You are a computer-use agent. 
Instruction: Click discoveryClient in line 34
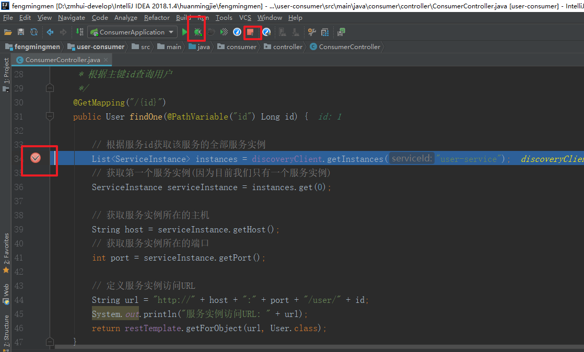coord(287,159)
